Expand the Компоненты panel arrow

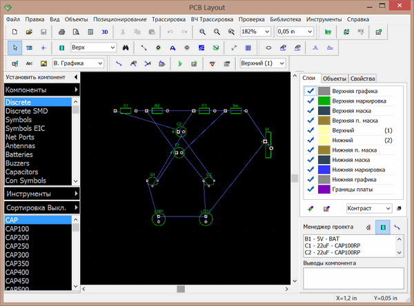pos(76,90)
